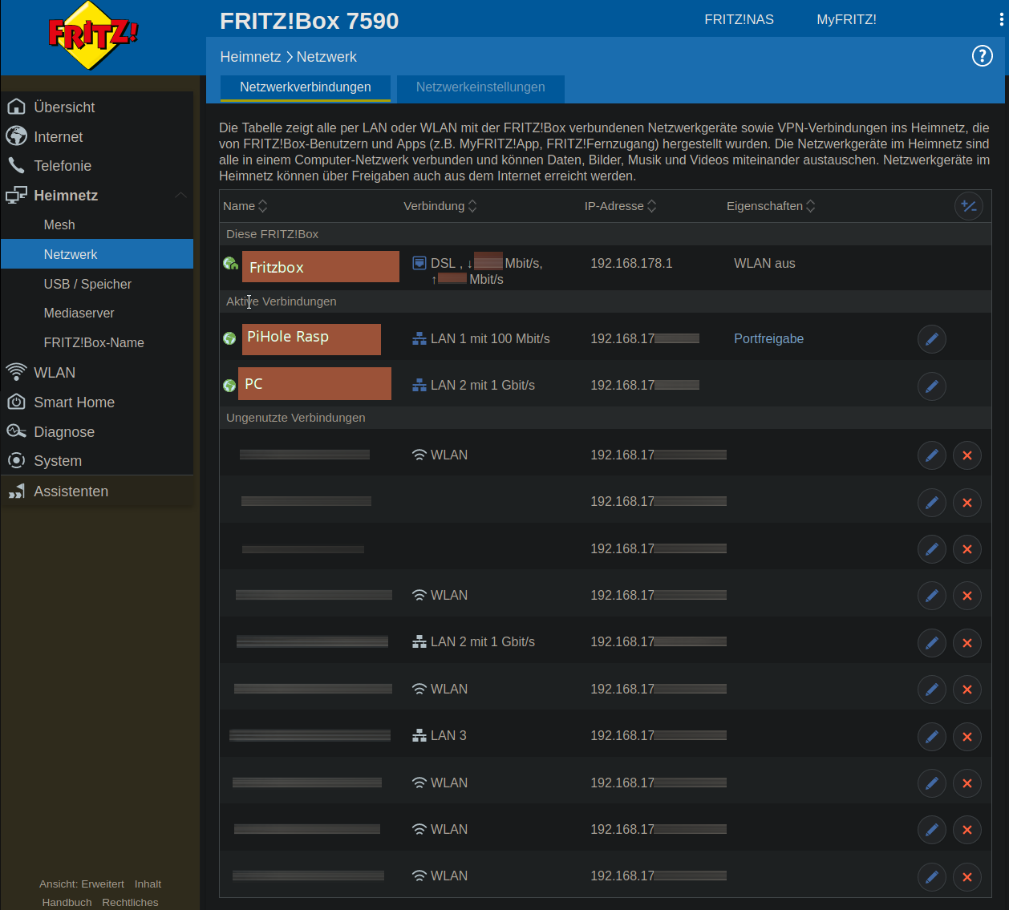1009x910 pixels.
Task: Click the globe status icon beside PC
Action: click(x=229, y=386)
